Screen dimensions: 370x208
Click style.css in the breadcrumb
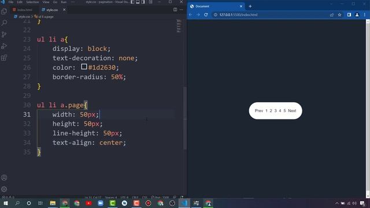pos(24,17)
